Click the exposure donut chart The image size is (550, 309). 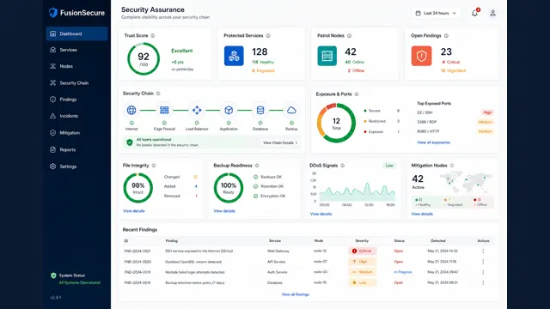tap(336, 123)
